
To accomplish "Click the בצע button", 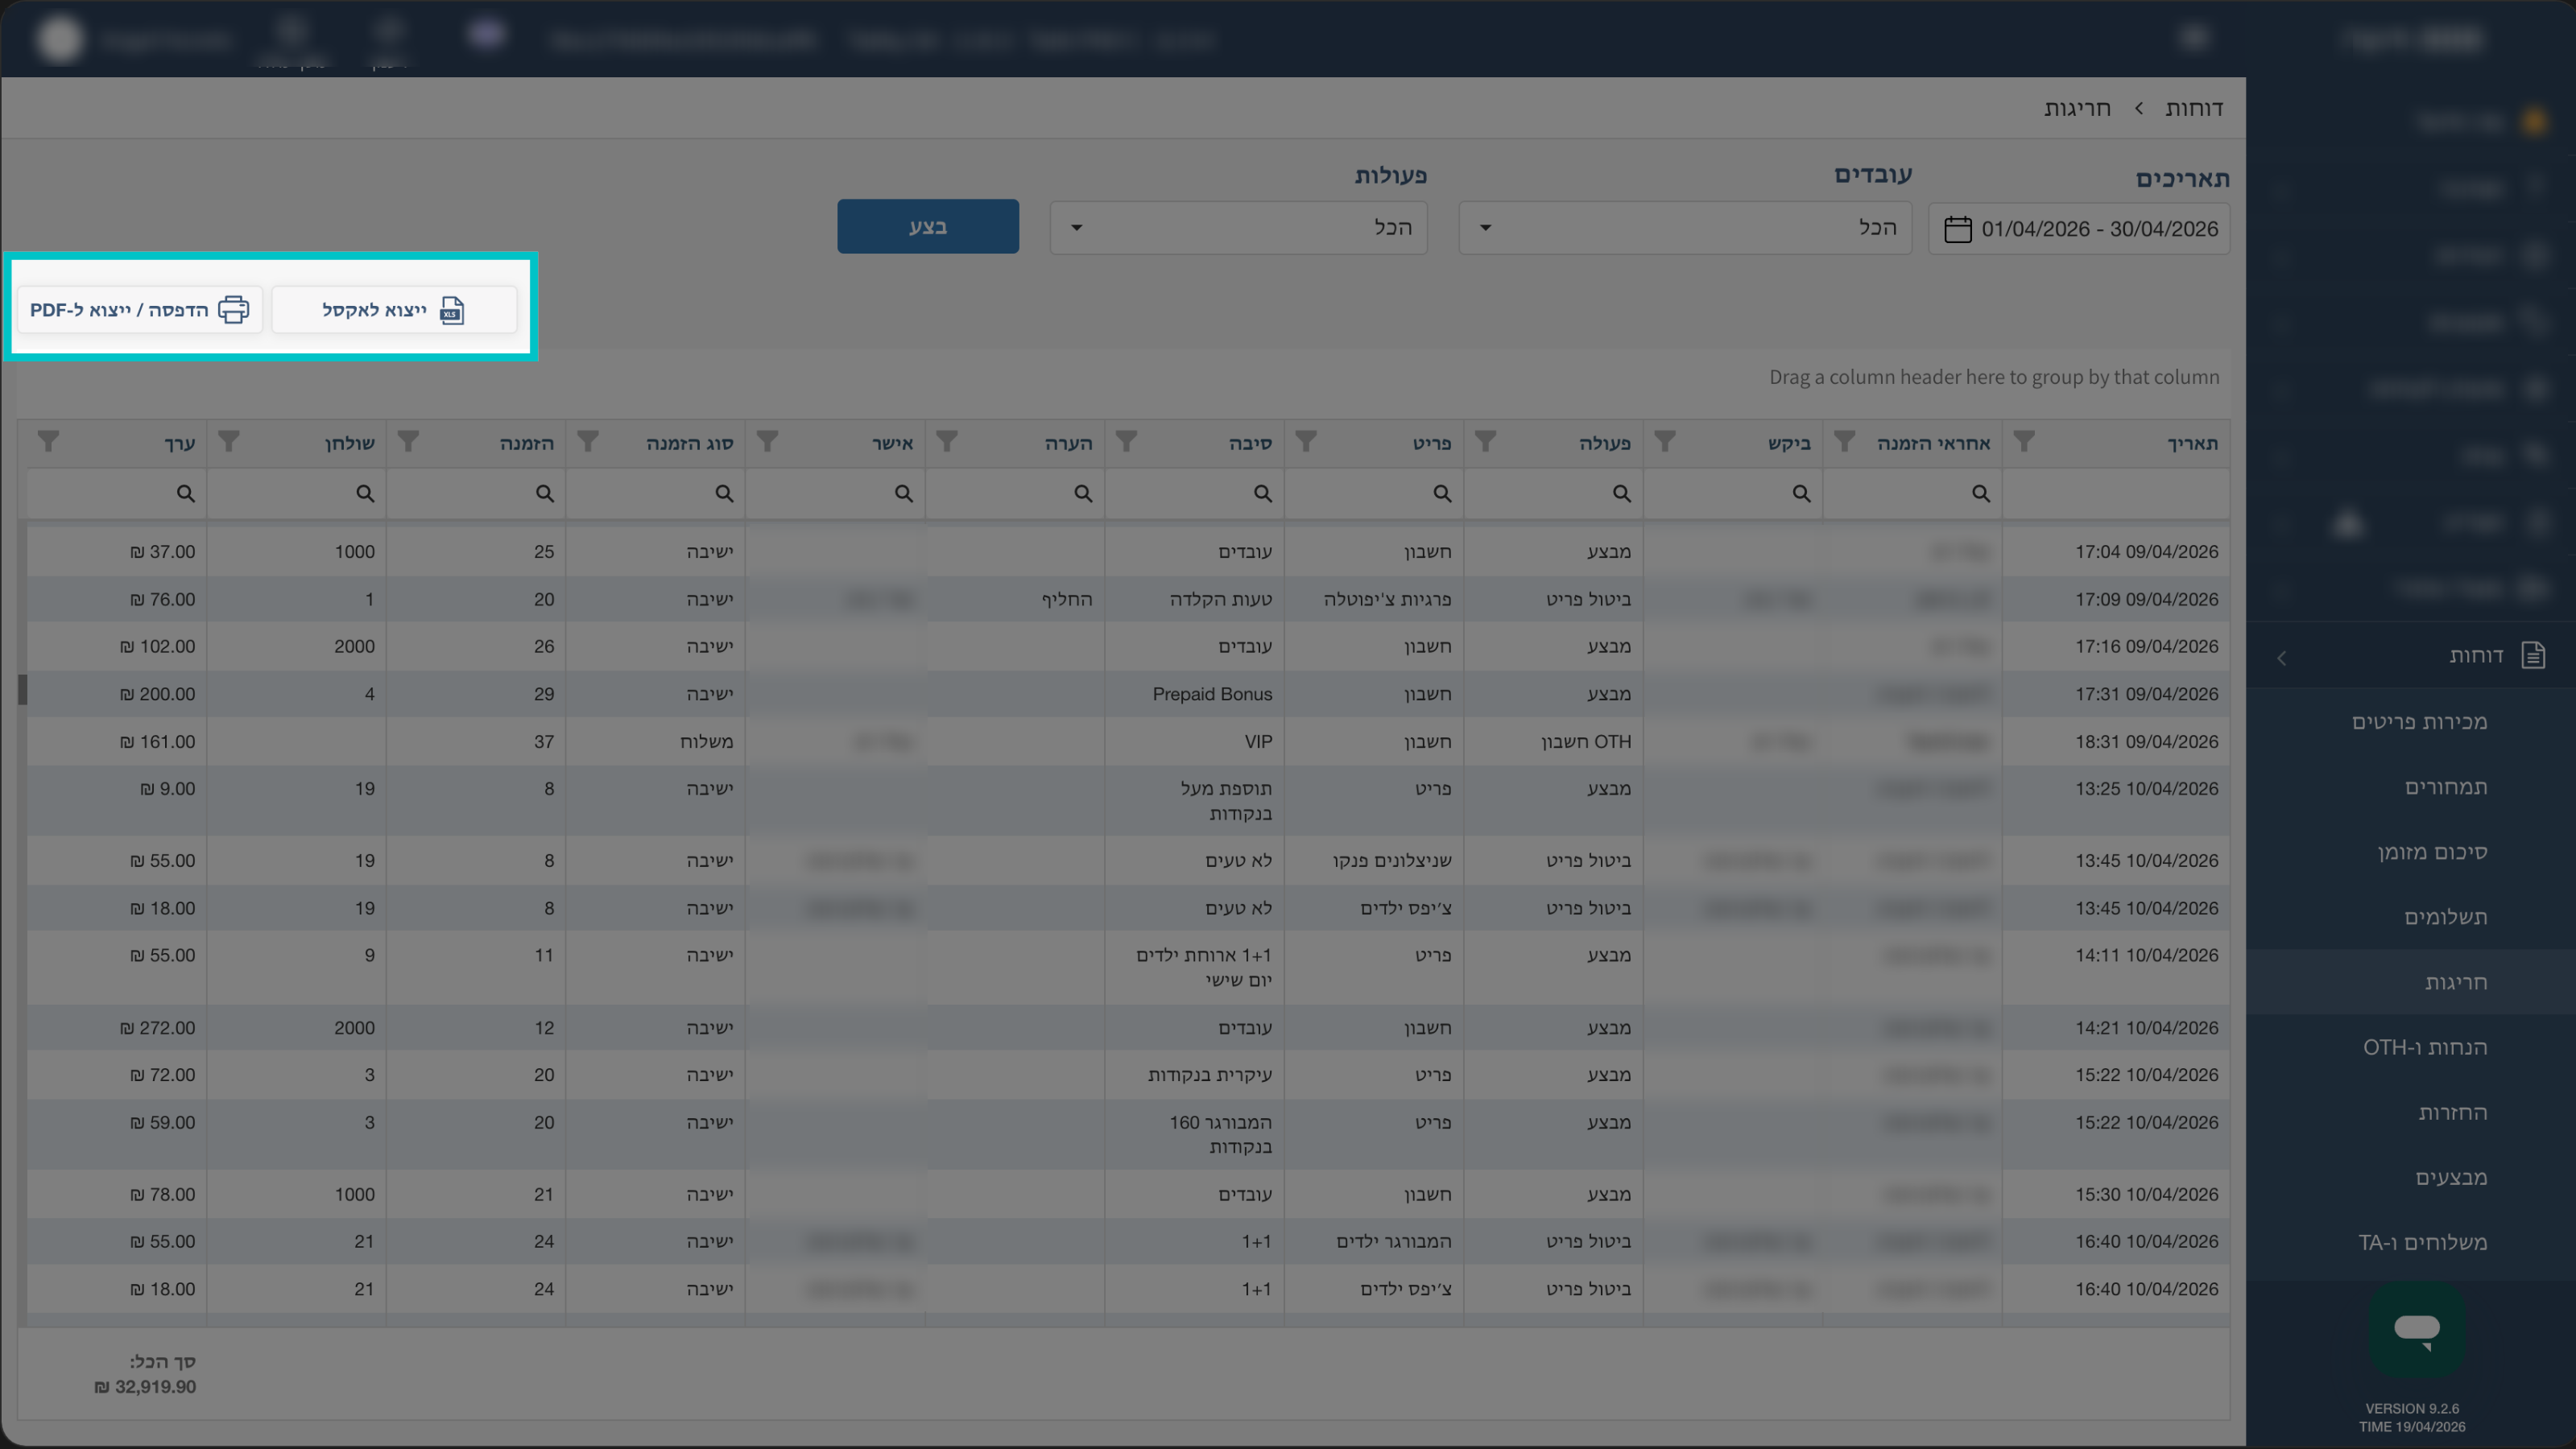I will tap(928, 226).
